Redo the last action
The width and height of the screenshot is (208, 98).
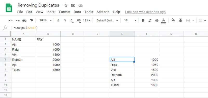point(17,20)
